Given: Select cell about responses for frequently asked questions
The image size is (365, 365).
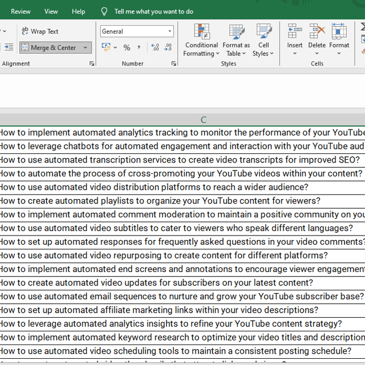Looking at the screenshot, I should pos(182,242).
